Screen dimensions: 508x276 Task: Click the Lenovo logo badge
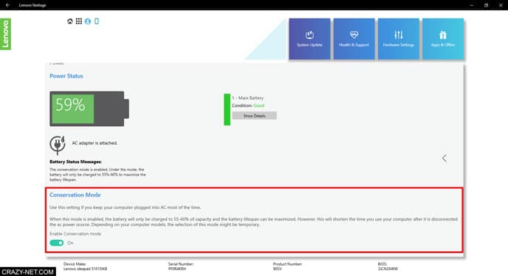pyautogui.click(x=5, y=34)
